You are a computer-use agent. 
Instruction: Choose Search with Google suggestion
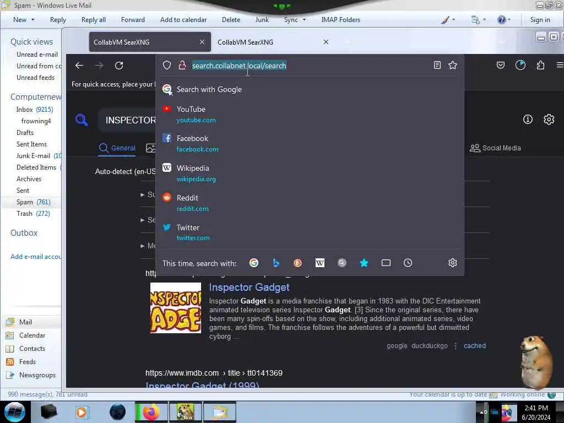310,89
